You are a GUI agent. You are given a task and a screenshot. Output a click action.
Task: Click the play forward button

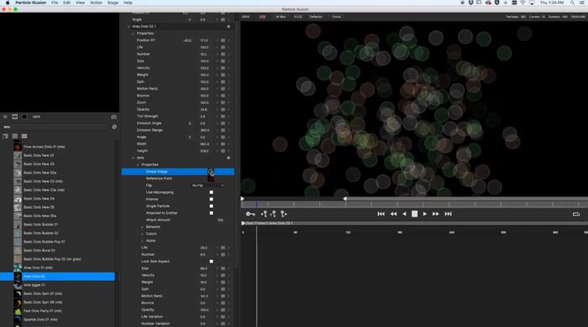click(x=424, y=214)
